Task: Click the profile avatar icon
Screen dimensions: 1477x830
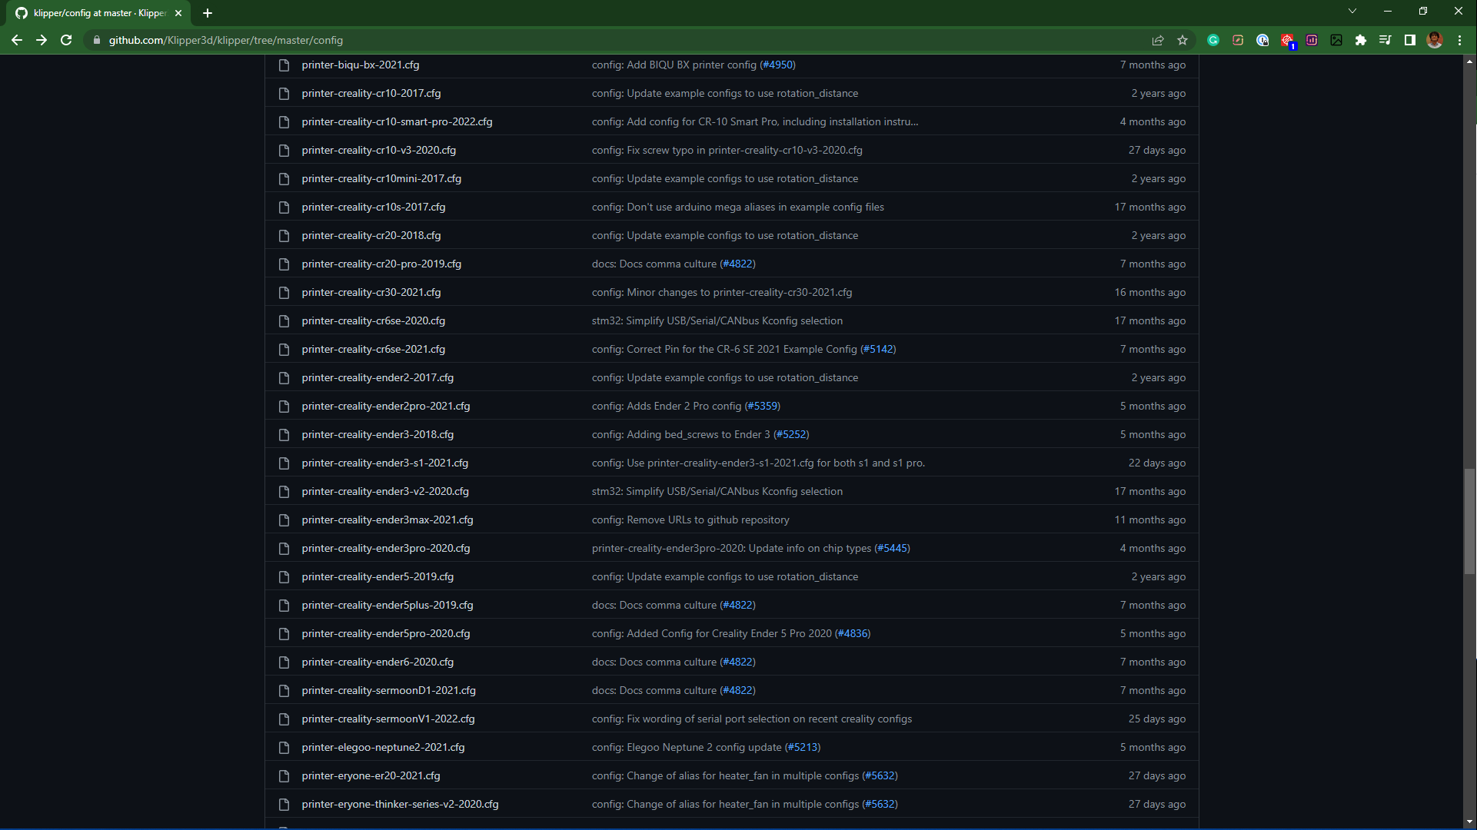Action: coord(1435,40)
